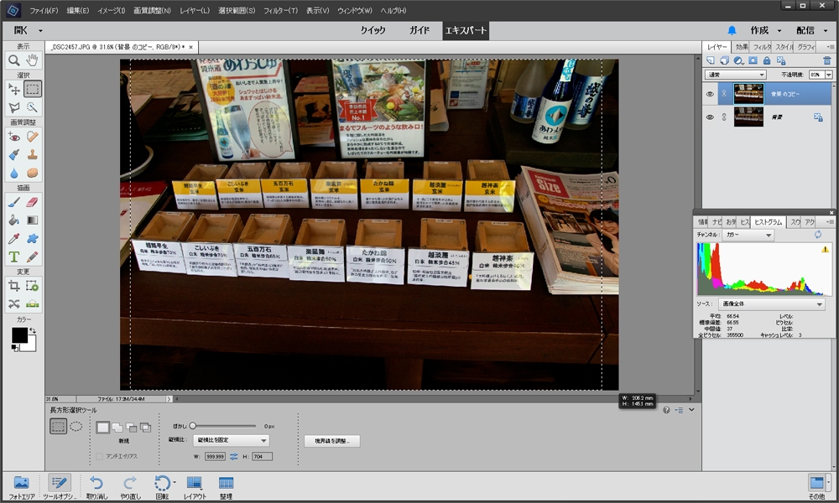Select the Zoom magnifier tool
The image size is (839, 503).
[14, 60]
